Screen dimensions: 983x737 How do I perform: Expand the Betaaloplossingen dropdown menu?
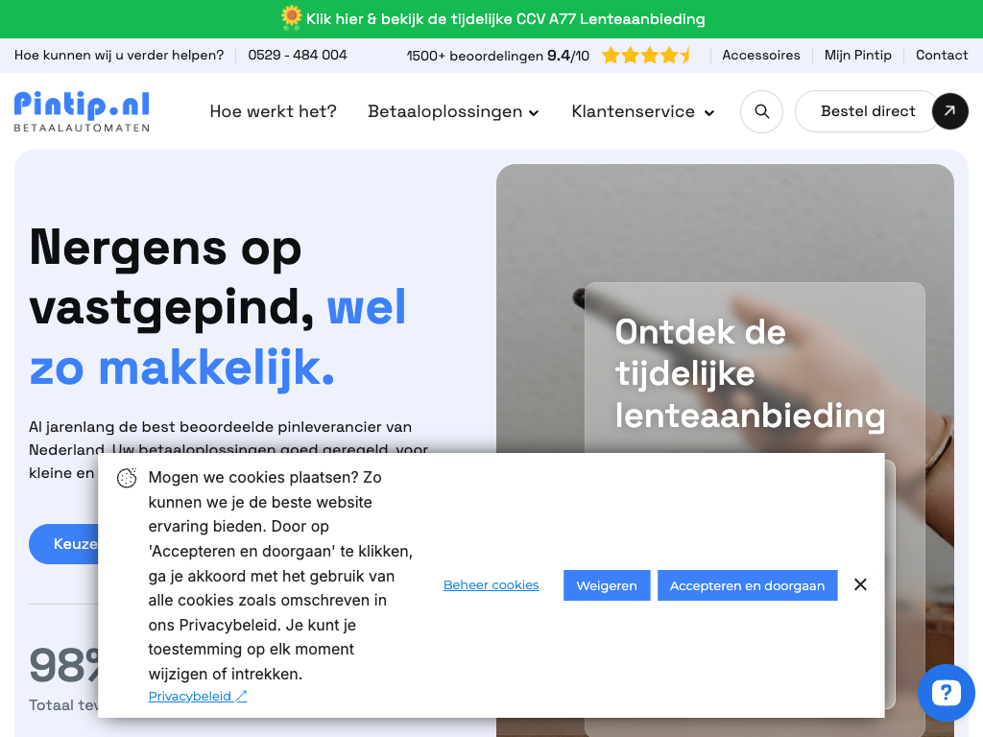click(x=453, y=111)
